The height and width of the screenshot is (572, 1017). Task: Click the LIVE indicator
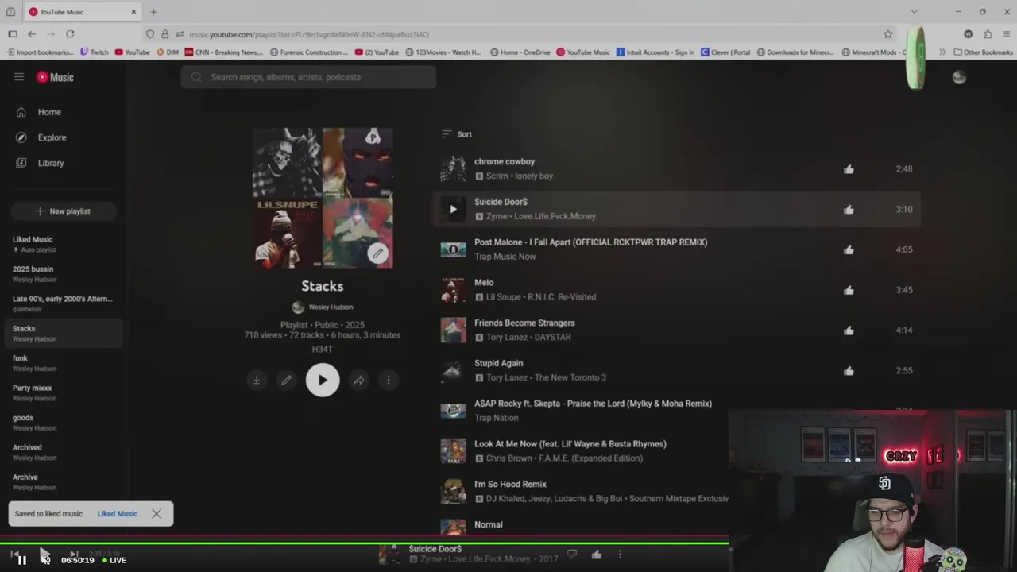(x=114, y=560)
